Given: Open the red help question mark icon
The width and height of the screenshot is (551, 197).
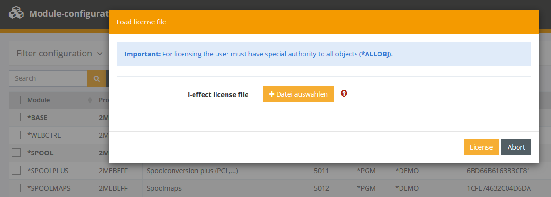Looking at the screenshot, I should point(344,94).
